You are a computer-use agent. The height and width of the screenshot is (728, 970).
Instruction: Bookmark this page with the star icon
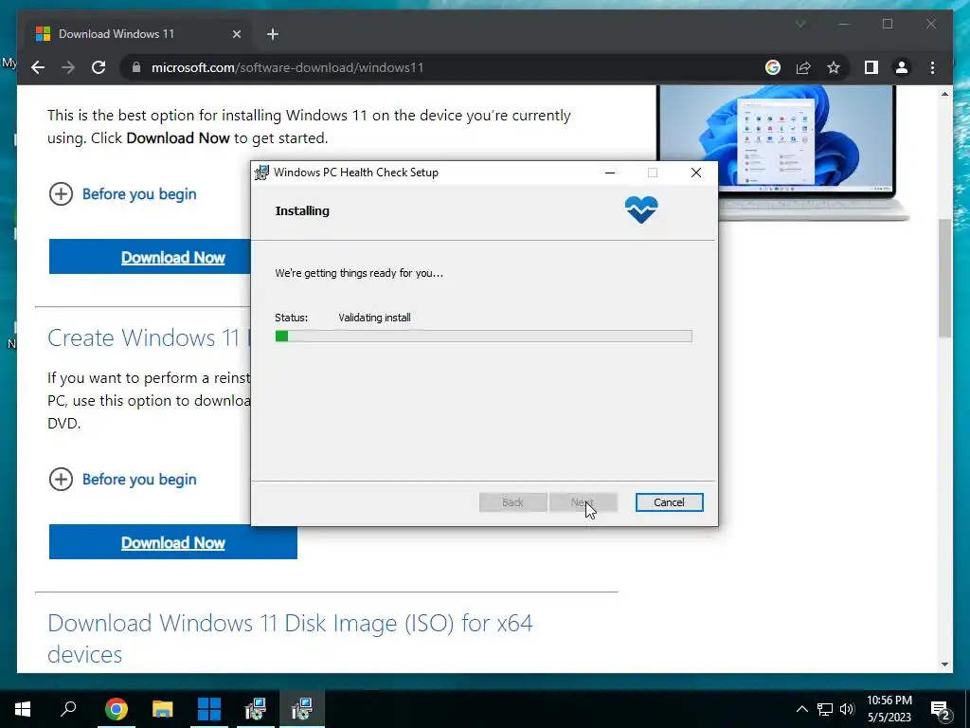pyautogui.click(x=834, y=67)
